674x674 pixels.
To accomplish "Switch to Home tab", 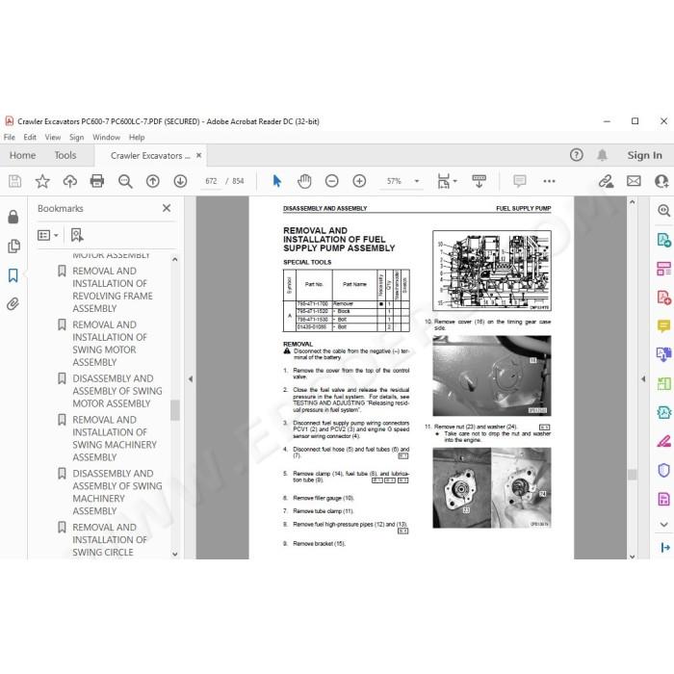I will tap(22, 155).
